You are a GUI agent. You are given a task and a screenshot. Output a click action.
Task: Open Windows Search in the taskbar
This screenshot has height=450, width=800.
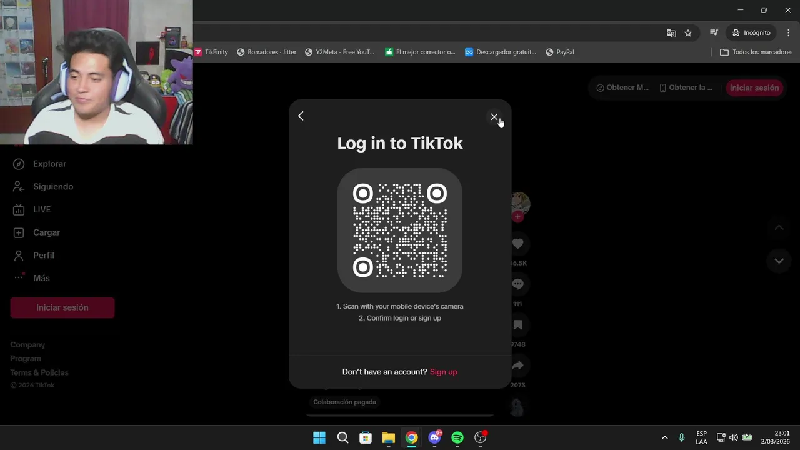[342, 437]
